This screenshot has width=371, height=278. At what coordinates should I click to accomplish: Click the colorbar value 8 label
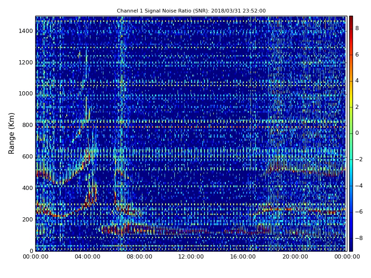pyautogui.click(x=357, y=28)
